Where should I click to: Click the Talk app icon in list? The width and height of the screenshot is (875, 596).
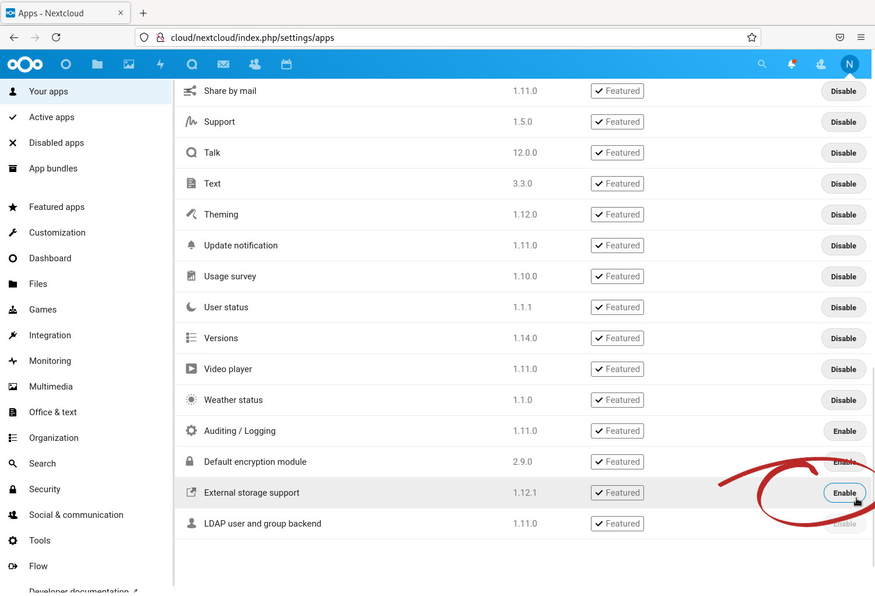point(191,153)
